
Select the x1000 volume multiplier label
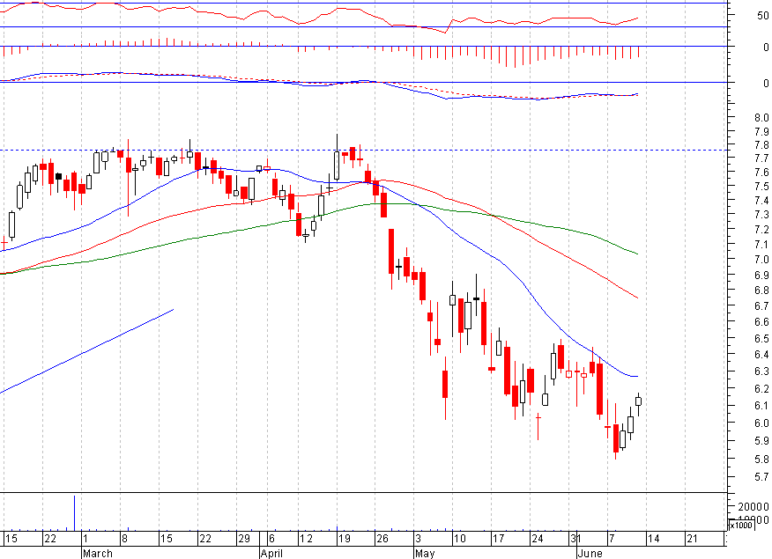click(x=741, y=525)
